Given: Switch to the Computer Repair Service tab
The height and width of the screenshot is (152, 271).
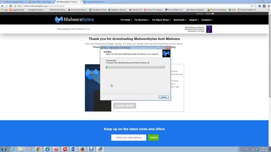Looking at the screenshot, I should (x=95, y=2).
